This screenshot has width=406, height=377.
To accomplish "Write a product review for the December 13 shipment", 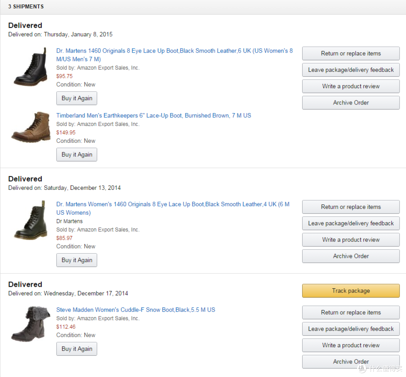I will point(351,240).
